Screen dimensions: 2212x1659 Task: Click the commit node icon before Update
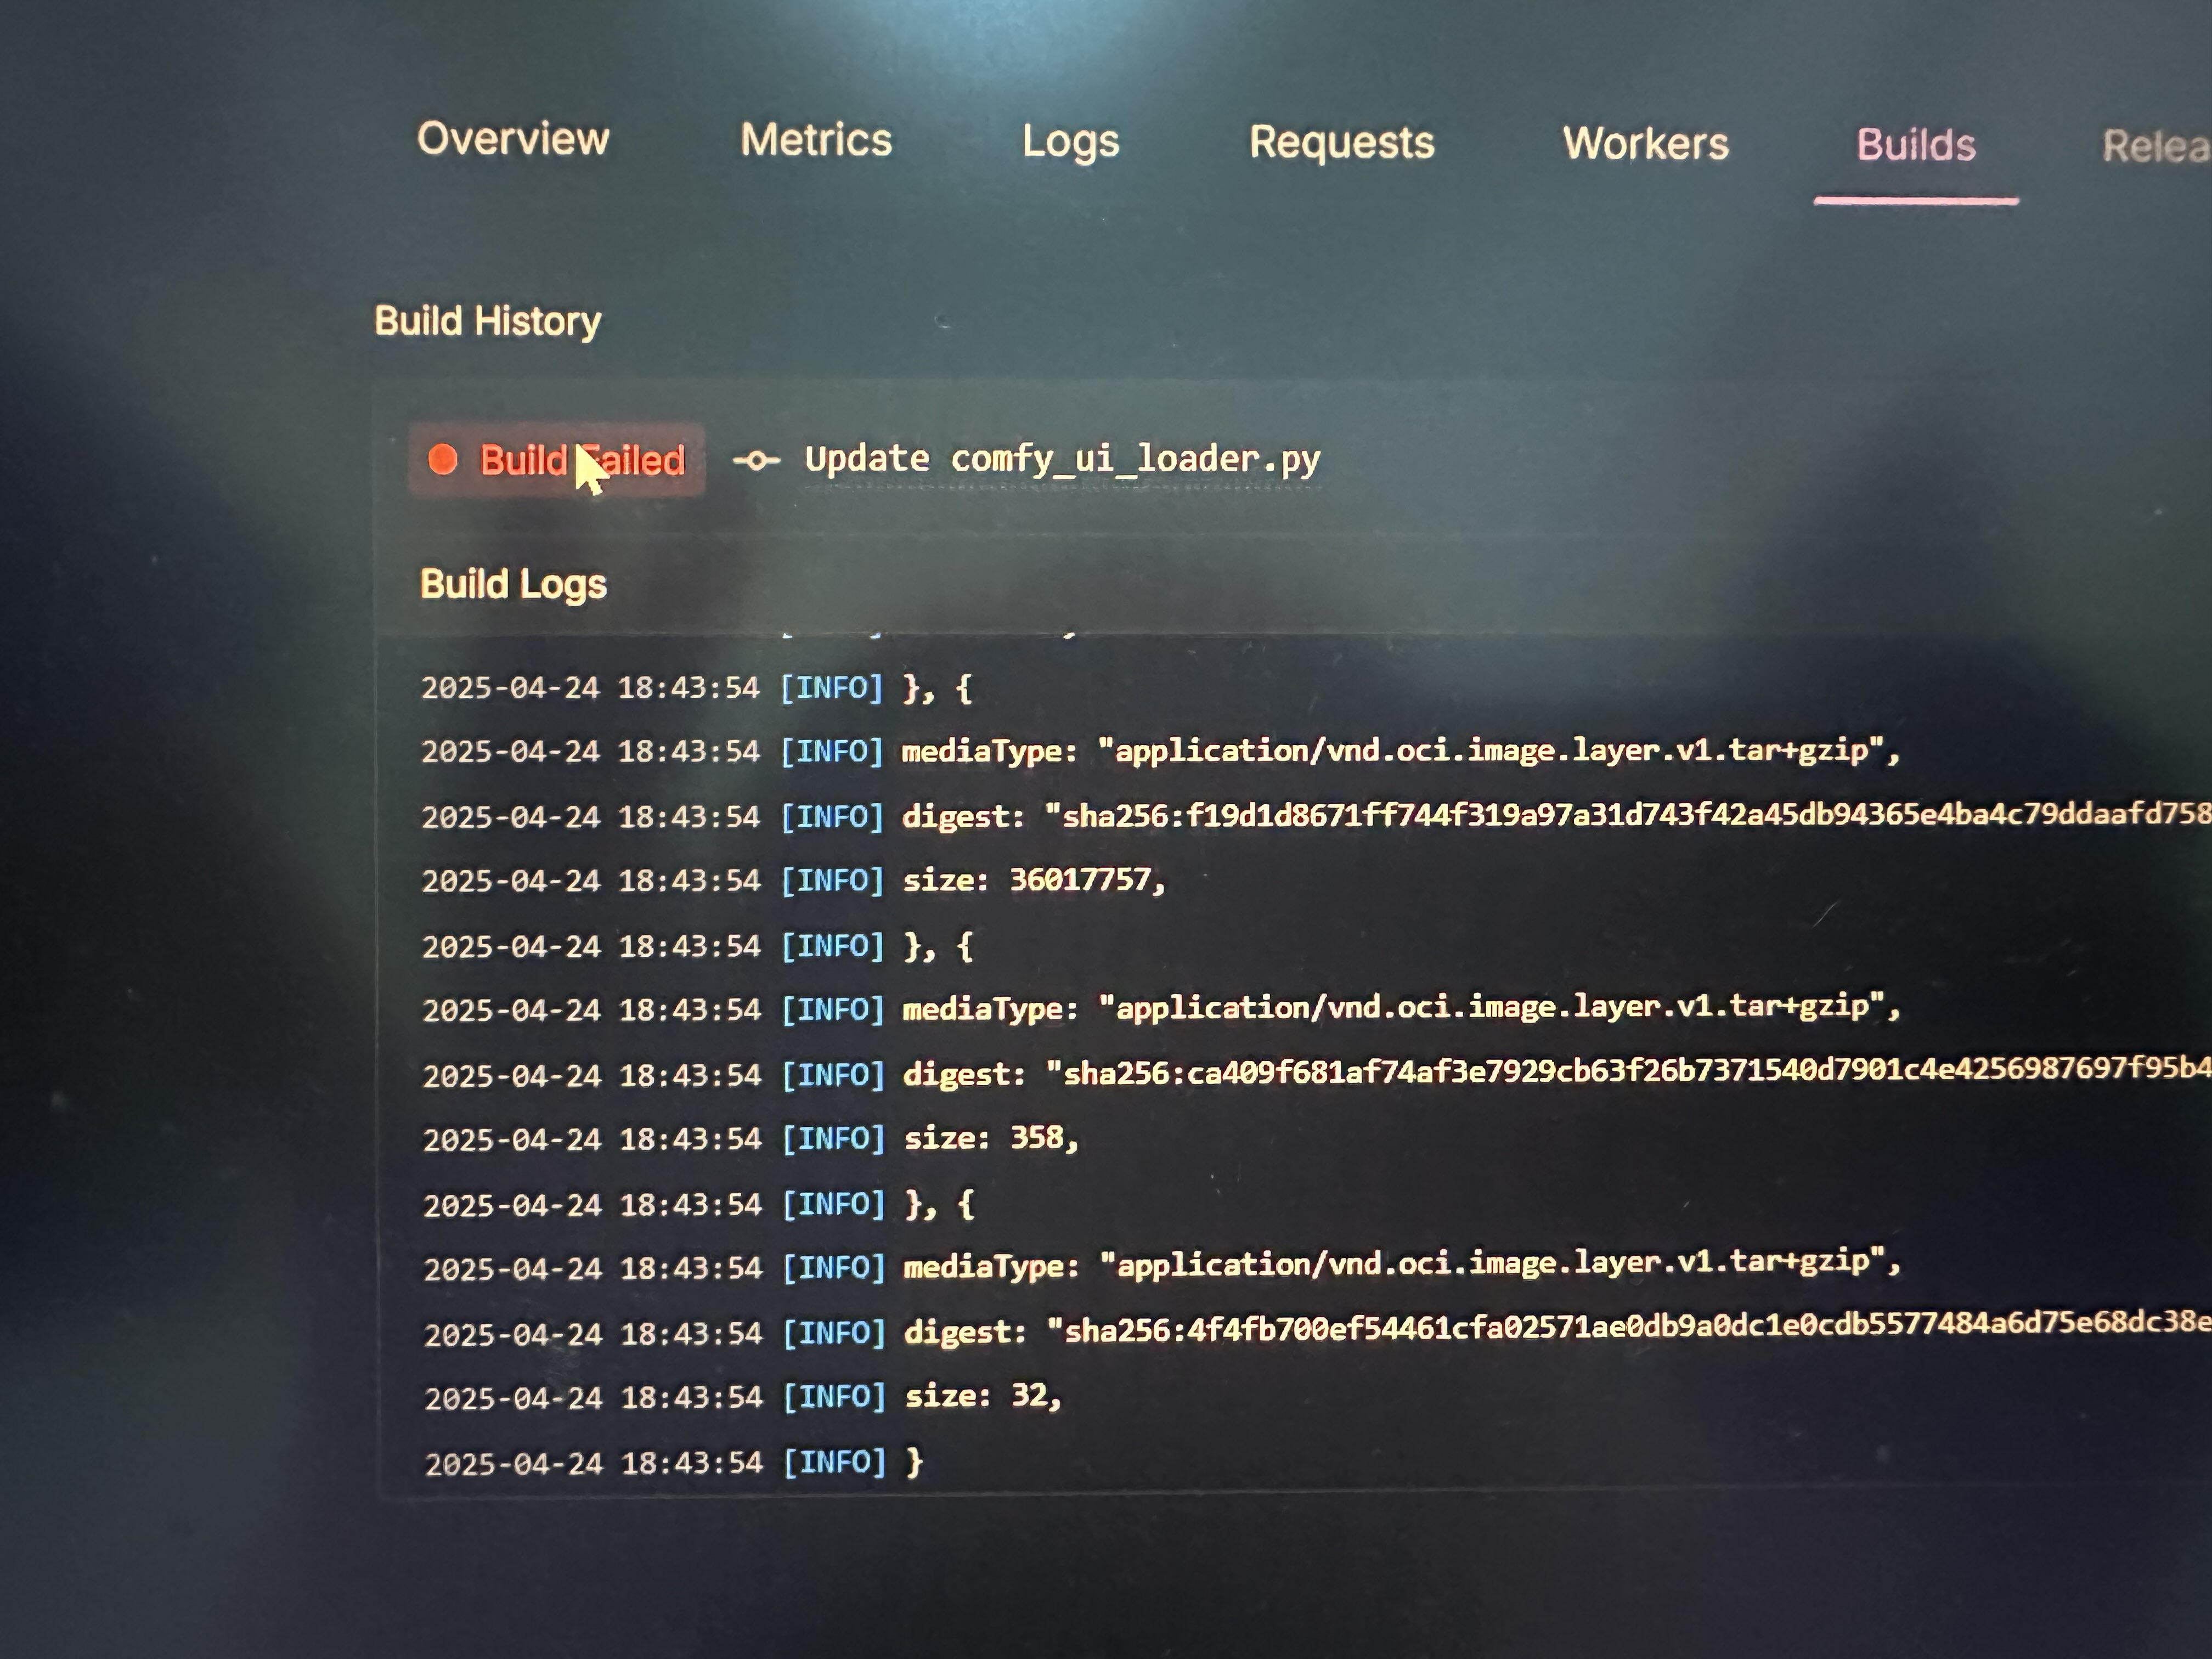tap(756, 460)
